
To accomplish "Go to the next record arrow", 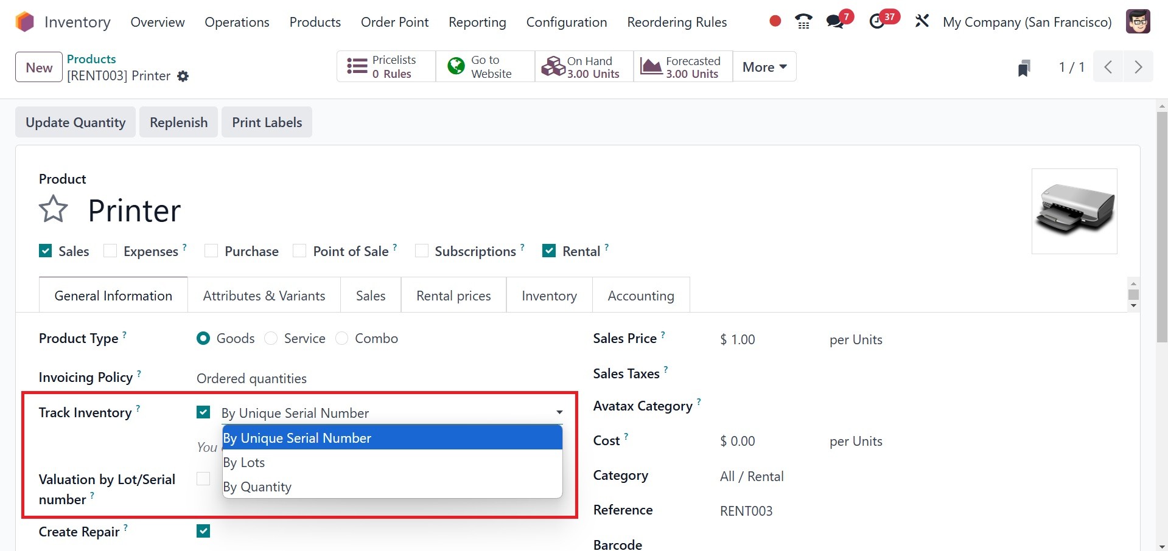I will 1138,67.
